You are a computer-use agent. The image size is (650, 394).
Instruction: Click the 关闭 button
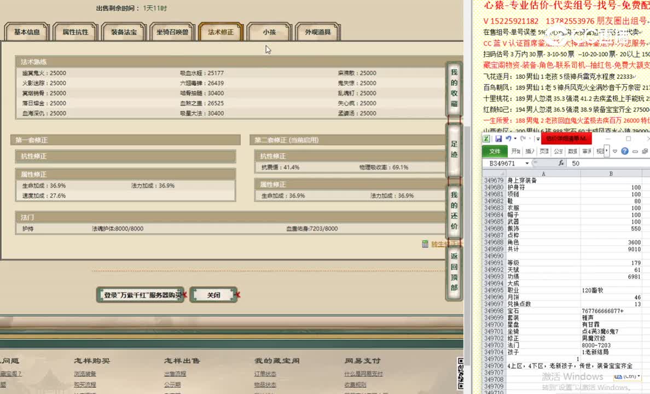pos(214,294)
